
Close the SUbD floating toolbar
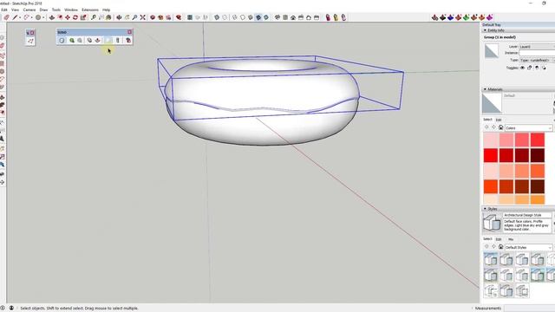coord(129,32)
